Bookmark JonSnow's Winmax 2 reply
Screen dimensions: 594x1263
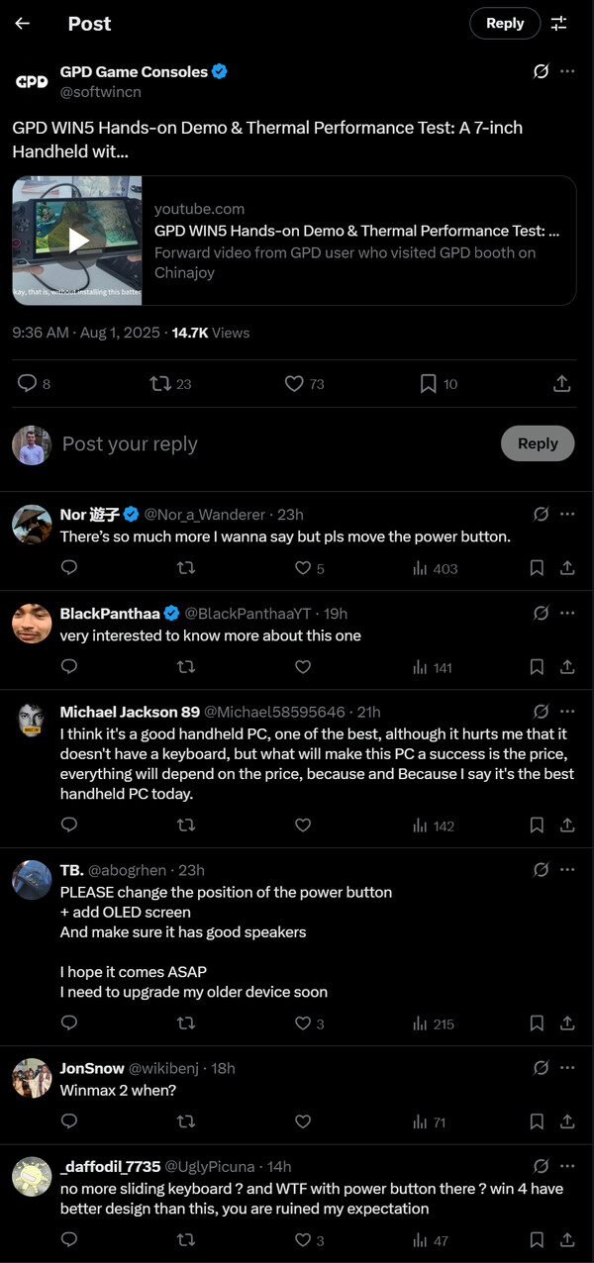coord(537,1122)
